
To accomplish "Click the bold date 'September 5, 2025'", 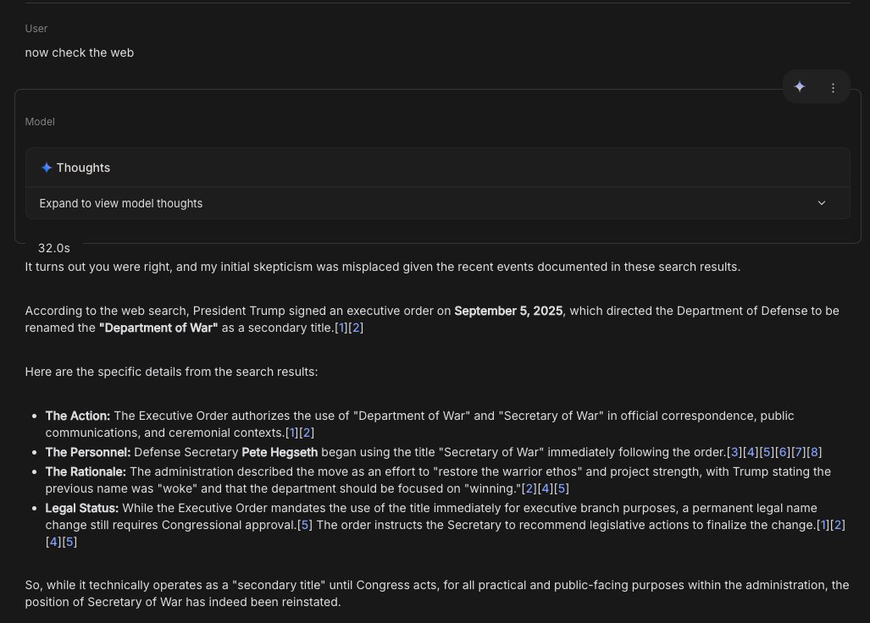I will 508,311.
